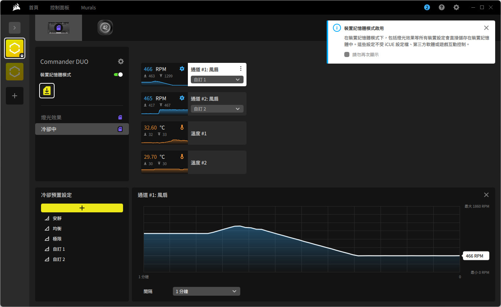This screenshot has width=501, height=307.
Task: Open iCUE settings gear in title bar
Action: pyautogui.click(x=456, y=7)
